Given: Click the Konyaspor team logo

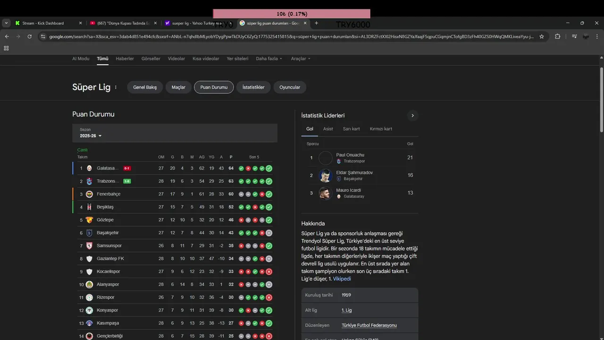Looking at the screenshot, I should (x=89, y=310).
